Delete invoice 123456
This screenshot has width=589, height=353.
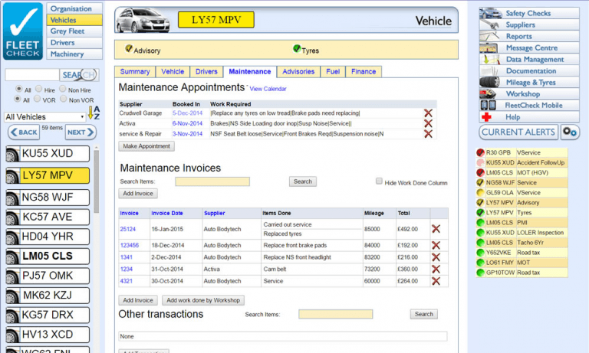click(x=436, y=245)
